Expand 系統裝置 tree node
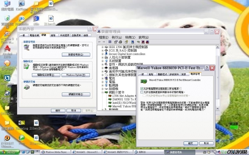Screen dimensions: 249x155 (x=102, y=61)
